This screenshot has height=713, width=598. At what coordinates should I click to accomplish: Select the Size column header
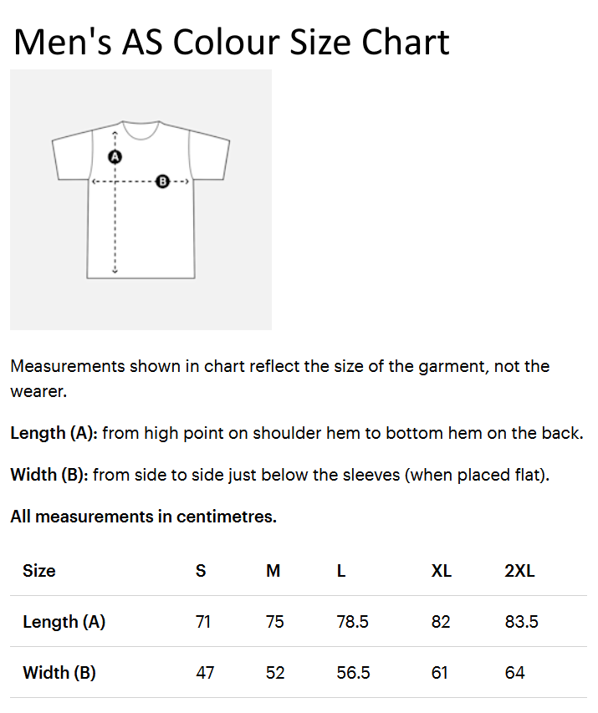point(39,571)
